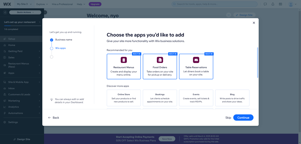
Task: Click the Save Now promo button
Action: 167,139
